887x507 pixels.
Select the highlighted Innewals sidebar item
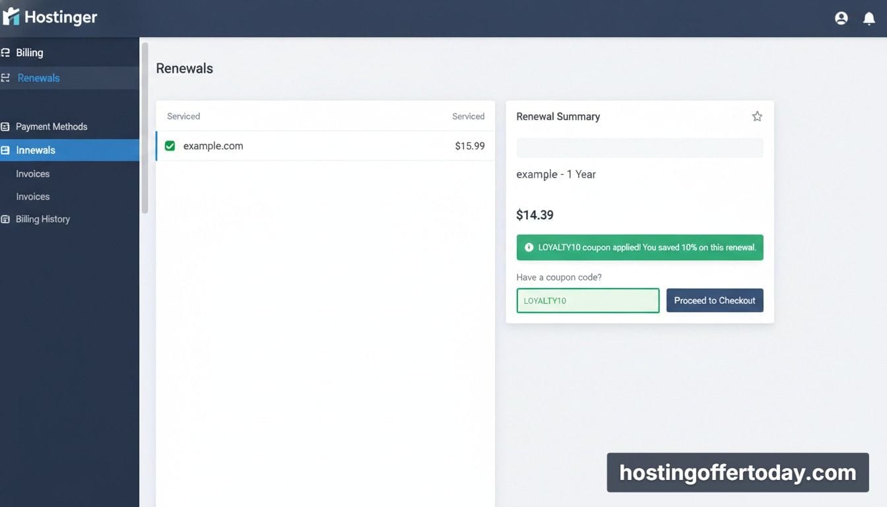[69, 151]
